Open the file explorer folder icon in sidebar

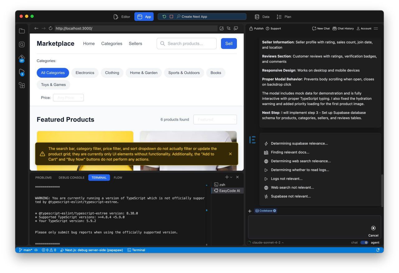pos(22,31)
